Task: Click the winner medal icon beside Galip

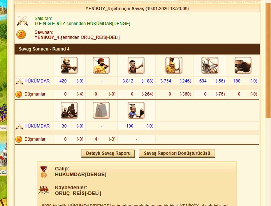Action: [44, 172]
